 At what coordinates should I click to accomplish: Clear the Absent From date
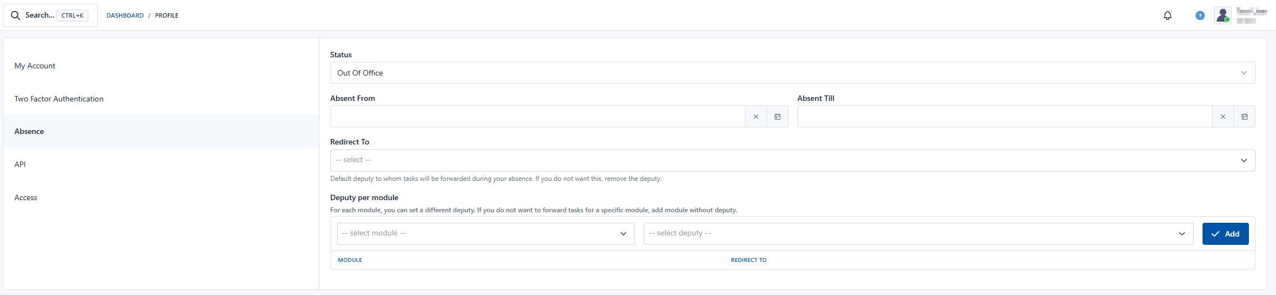pyautogui.click(x=755, y=116)
